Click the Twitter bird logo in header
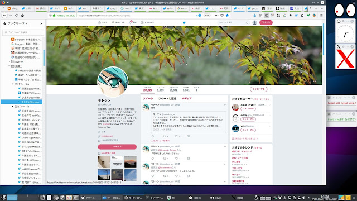The image size is (357, 201). pos(184,22)
